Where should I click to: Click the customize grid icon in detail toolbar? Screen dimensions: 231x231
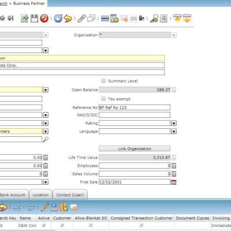(x=64, y=207)
